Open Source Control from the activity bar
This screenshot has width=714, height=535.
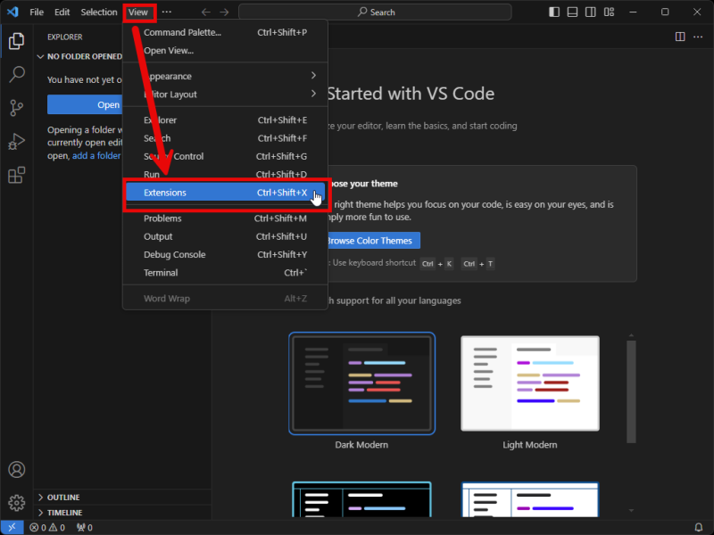(x=16, y=108)
